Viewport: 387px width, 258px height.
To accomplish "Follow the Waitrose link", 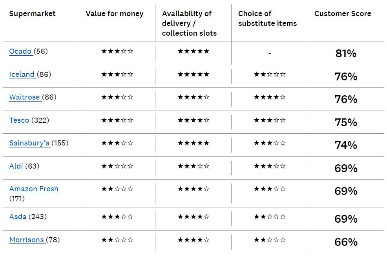I will click(25, 97).
